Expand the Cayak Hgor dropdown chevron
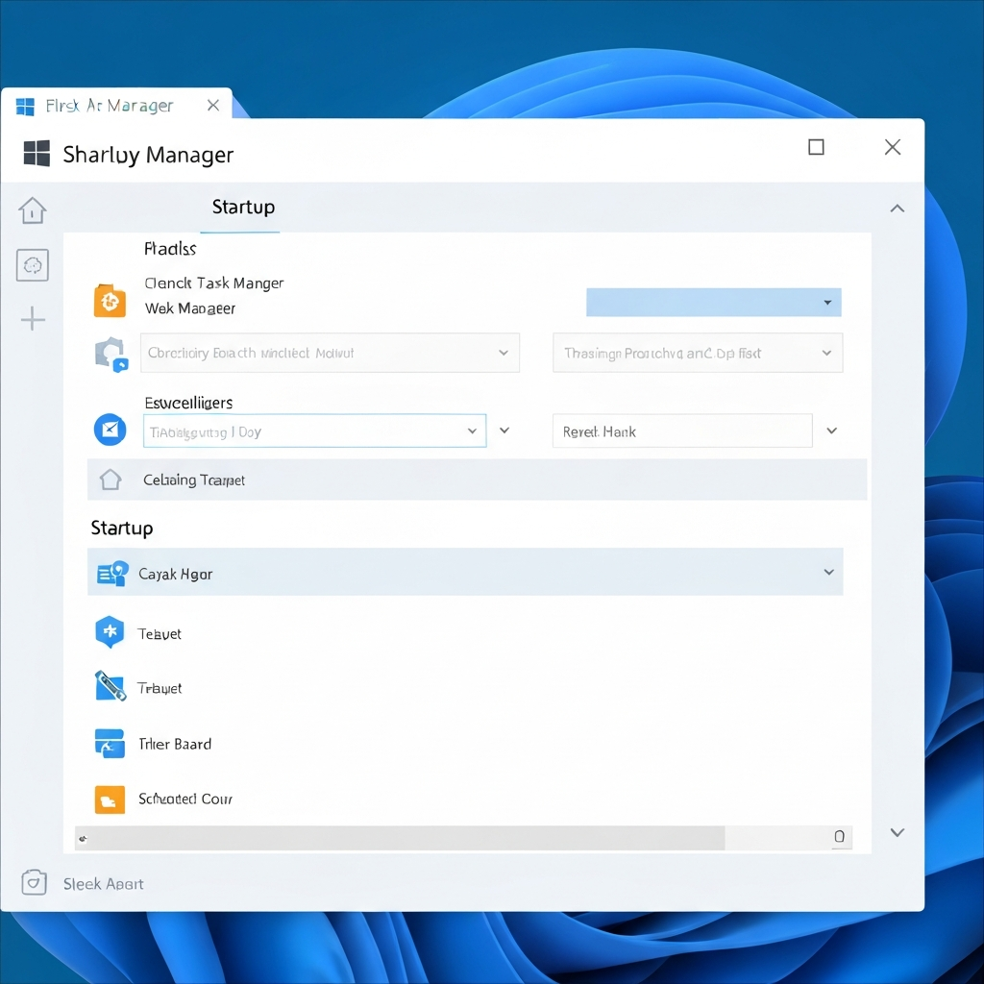 828,572
